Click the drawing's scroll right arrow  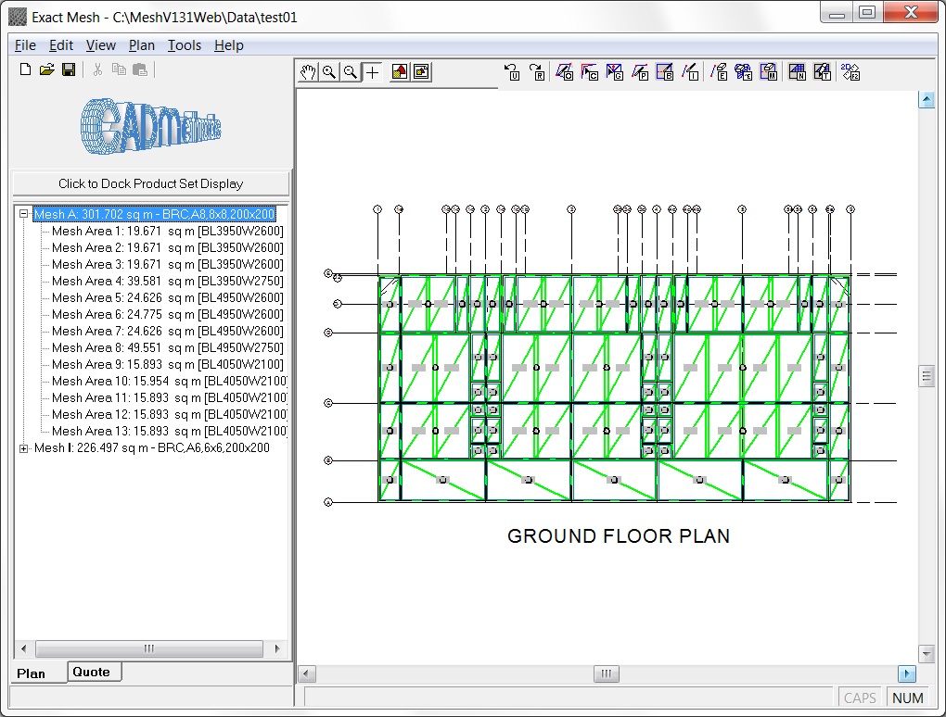pyautogui.click(x=907, y=673)
